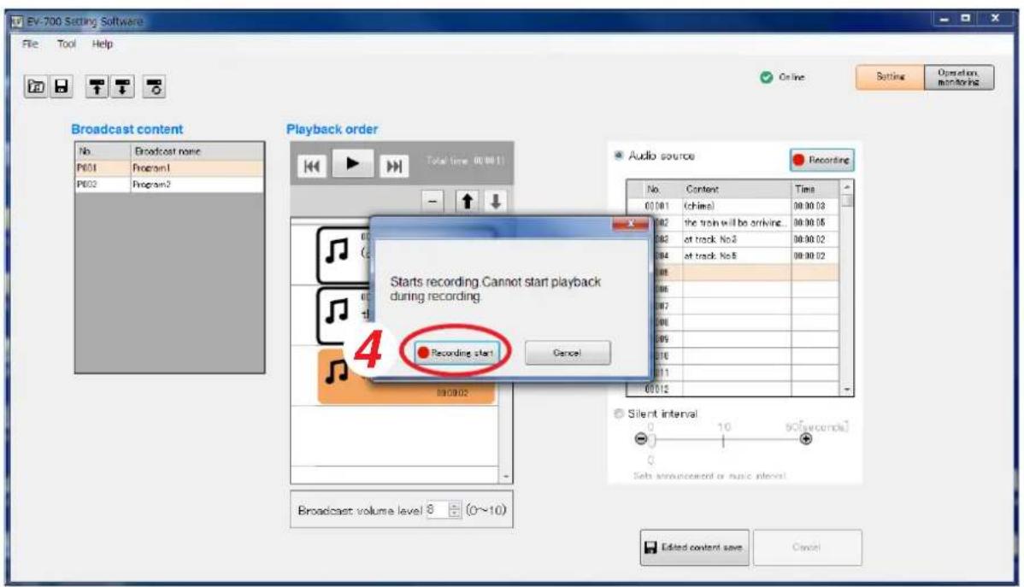
Task: Click the Edited content save button
Action: pyautogui.click(x=694, y=547)
